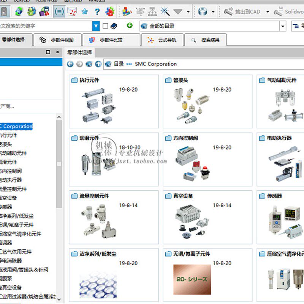Screen dimensions: 304x304
Task: Click the round bearing part icon
Action: [203, 12]
